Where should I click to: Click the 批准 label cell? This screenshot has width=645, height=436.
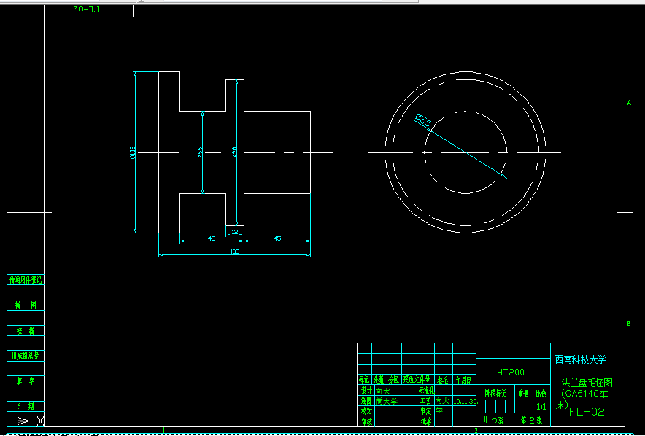coord(425,421)
